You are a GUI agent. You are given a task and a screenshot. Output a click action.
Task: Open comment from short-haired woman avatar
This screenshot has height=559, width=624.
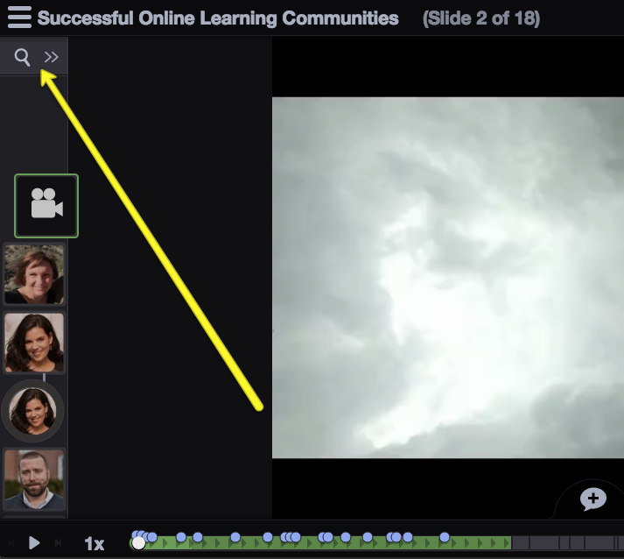(x=34, y=274)
